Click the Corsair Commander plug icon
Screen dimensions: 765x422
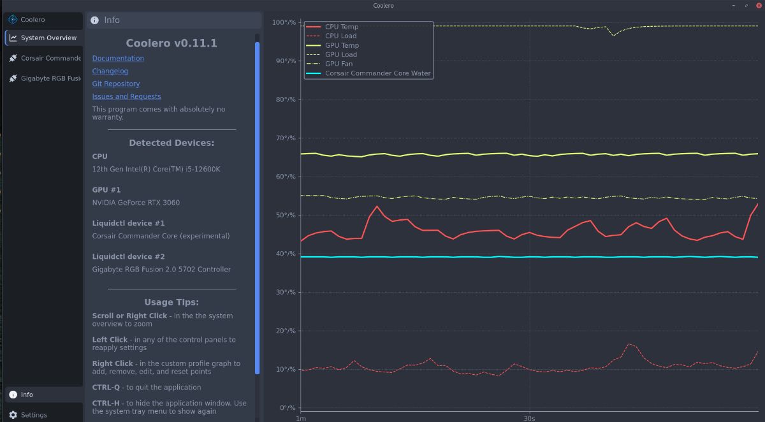click(13, 58)
